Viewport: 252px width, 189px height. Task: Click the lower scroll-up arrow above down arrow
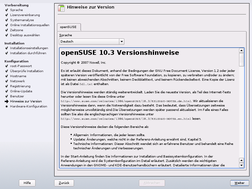241,160
